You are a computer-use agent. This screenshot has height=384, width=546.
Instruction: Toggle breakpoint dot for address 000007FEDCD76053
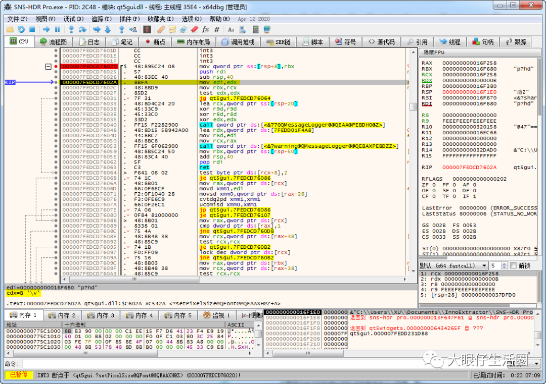[x=56, y=146]
